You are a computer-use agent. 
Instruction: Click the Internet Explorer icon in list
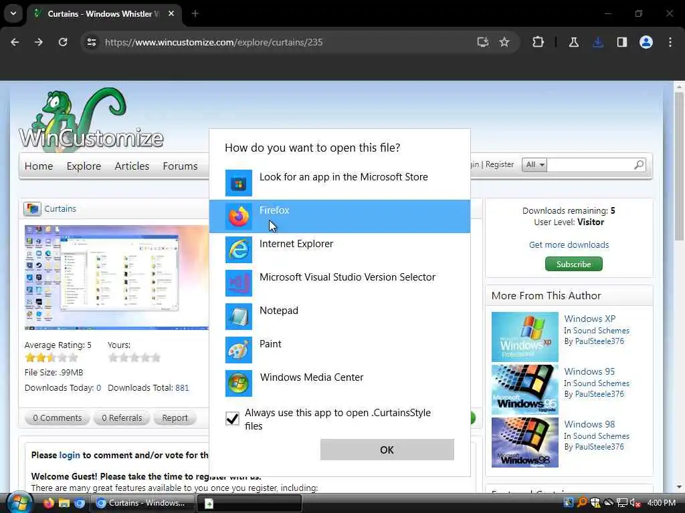click(x=239, y=250)
